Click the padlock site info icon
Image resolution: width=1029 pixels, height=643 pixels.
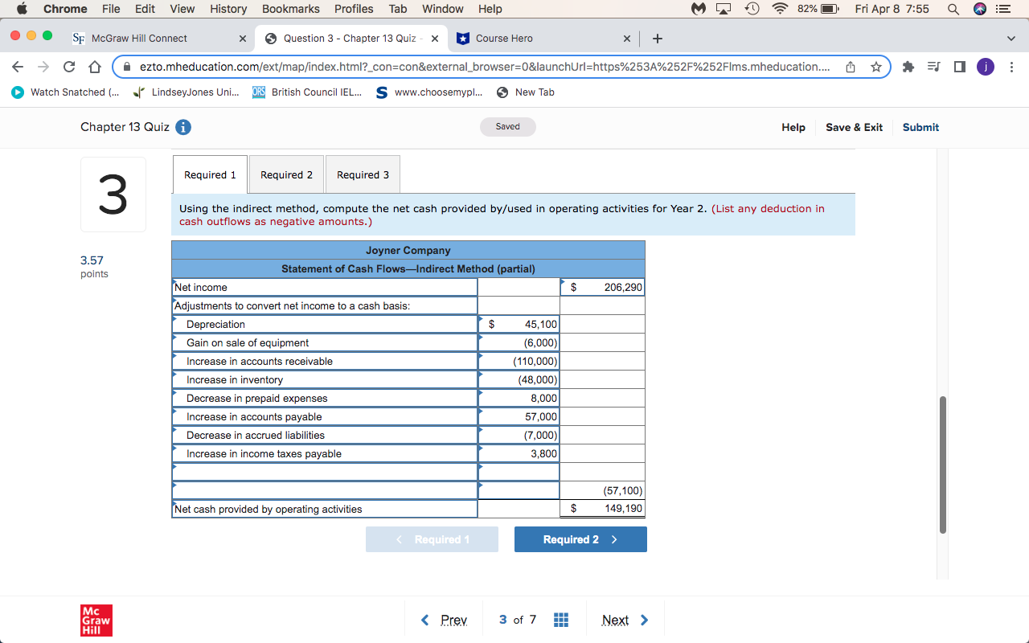click(127, 67)
